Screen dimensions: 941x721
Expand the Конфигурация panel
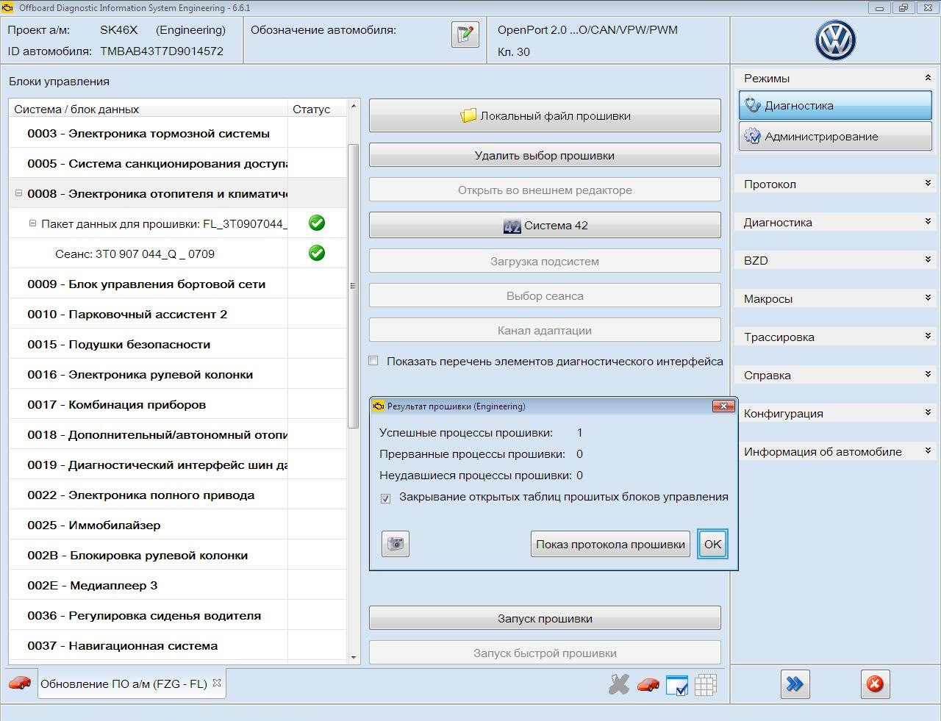coord(928,413)
